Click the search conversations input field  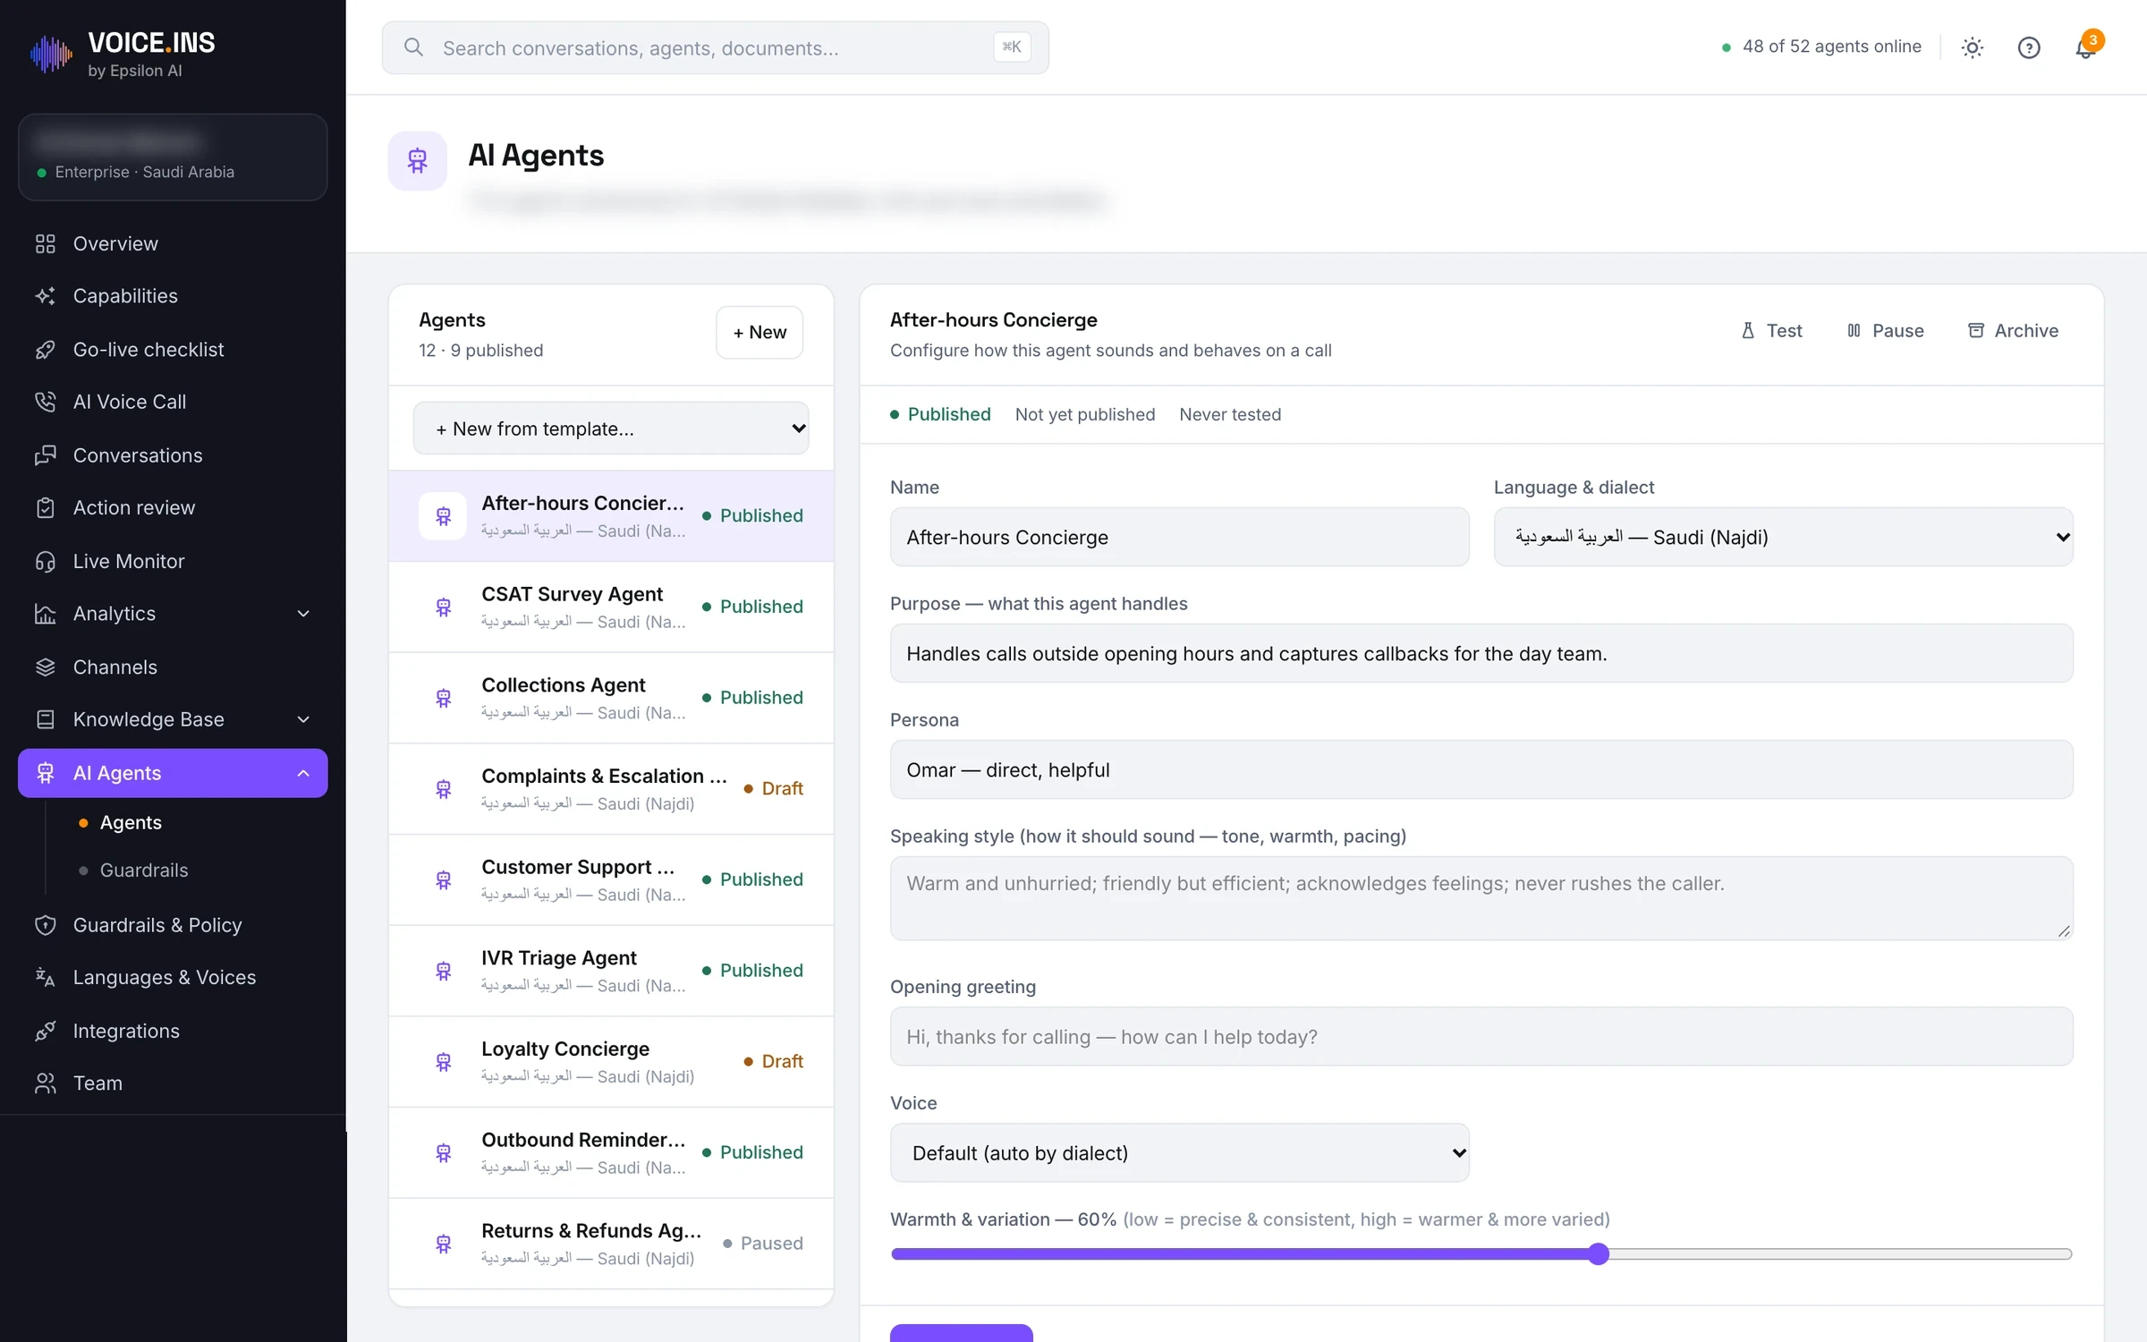coord(715,47)
